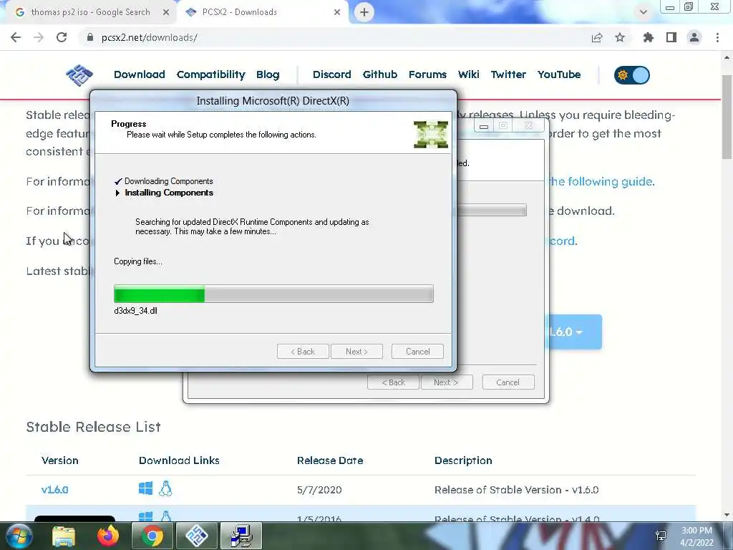Open the Chrome three-dot menu

pyautogui.click(x=717, y=37)
